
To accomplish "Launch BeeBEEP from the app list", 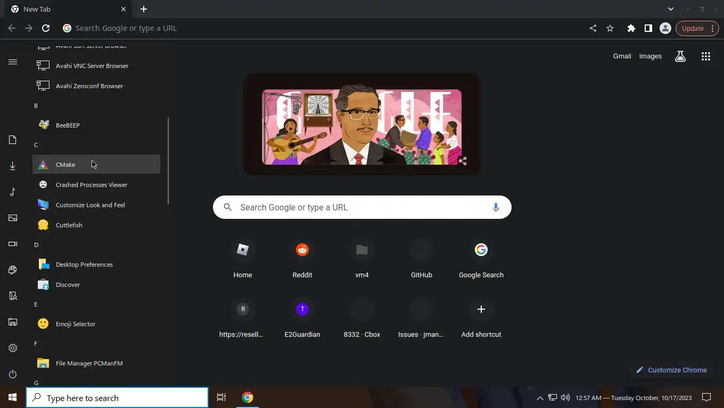I will (x=96, y=125).
